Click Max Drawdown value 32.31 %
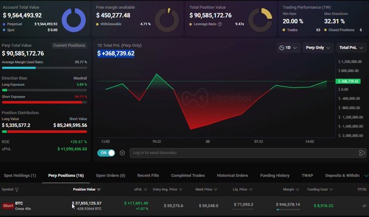The width and height of the screenshot is (369, 217). pyautogui.click(x=334, y=21)
